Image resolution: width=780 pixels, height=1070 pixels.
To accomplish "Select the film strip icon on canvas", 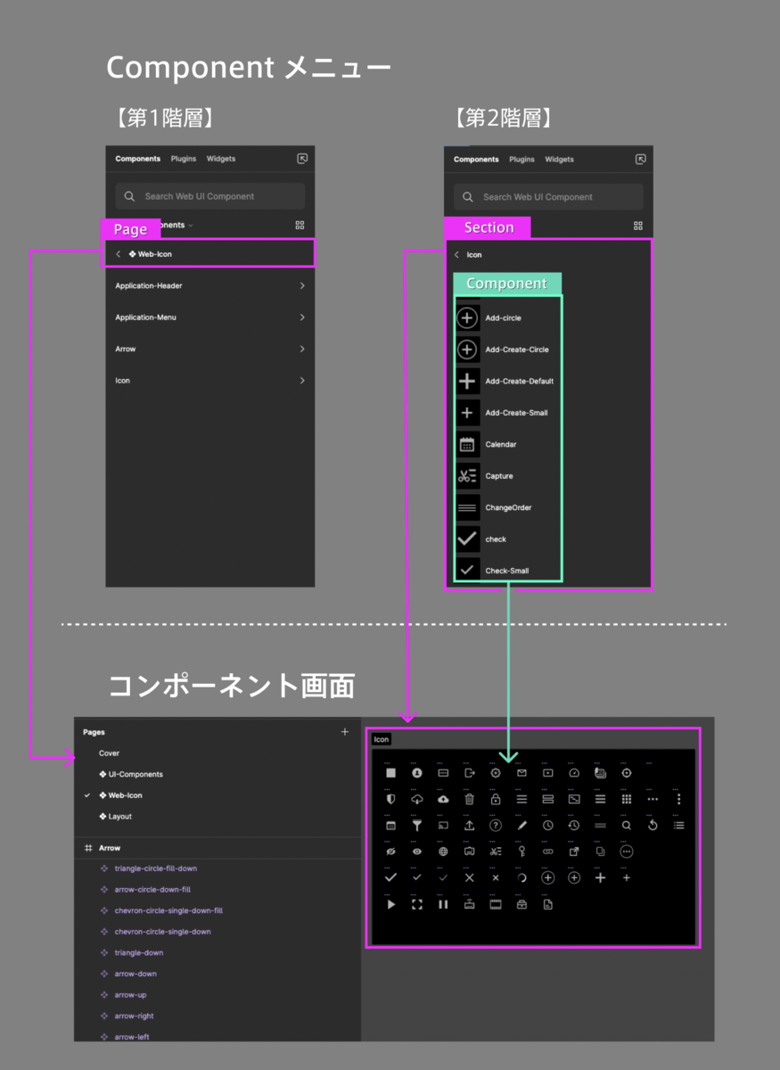I will tap(496, 904).
